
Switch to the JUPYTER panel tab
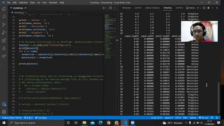(179, 8)
